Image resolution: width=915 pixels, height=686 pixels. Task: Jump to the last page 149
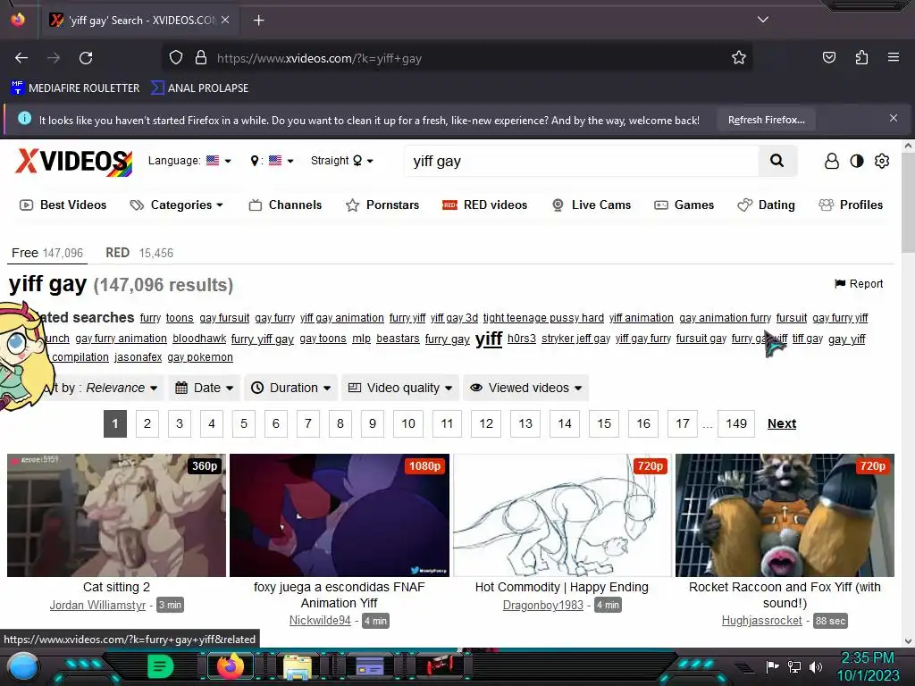coord(736,423)
